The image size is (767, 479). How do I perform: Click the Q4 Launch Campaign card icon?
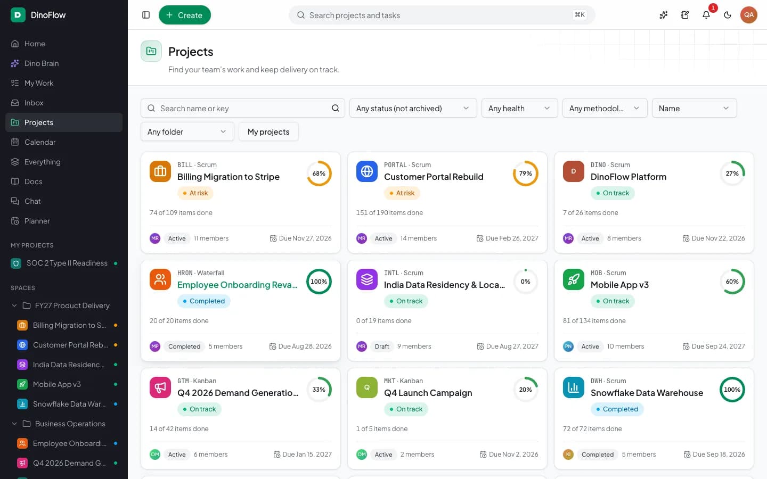[x=367, y=387]
